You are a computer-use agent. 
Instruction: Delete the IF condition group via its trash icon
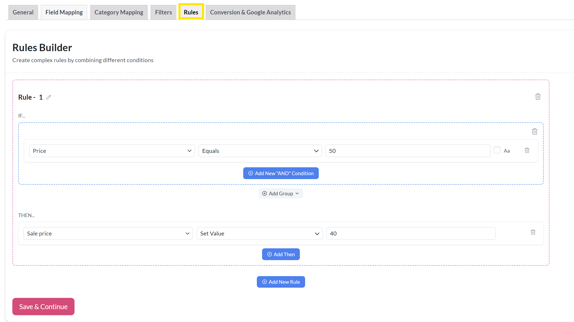pyautogui.click(x=534, y=131)
